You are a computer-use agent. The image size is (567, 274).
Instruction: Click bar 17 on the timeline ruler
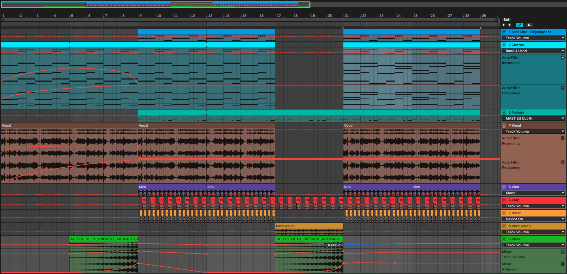click(279, 16)
